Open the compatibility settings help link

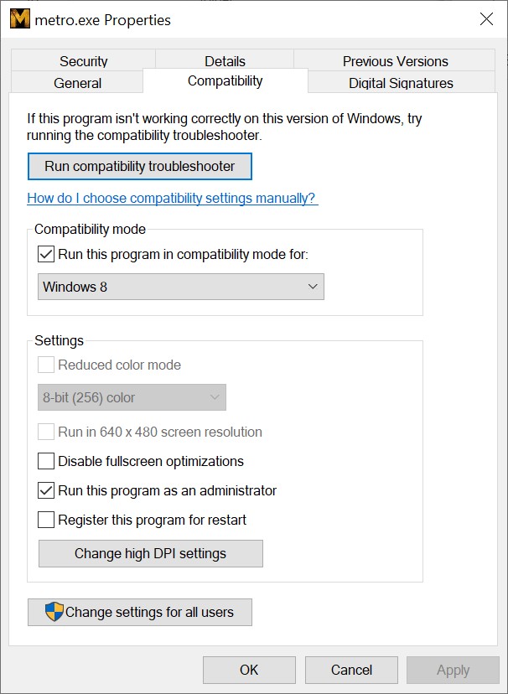(172, 199)
